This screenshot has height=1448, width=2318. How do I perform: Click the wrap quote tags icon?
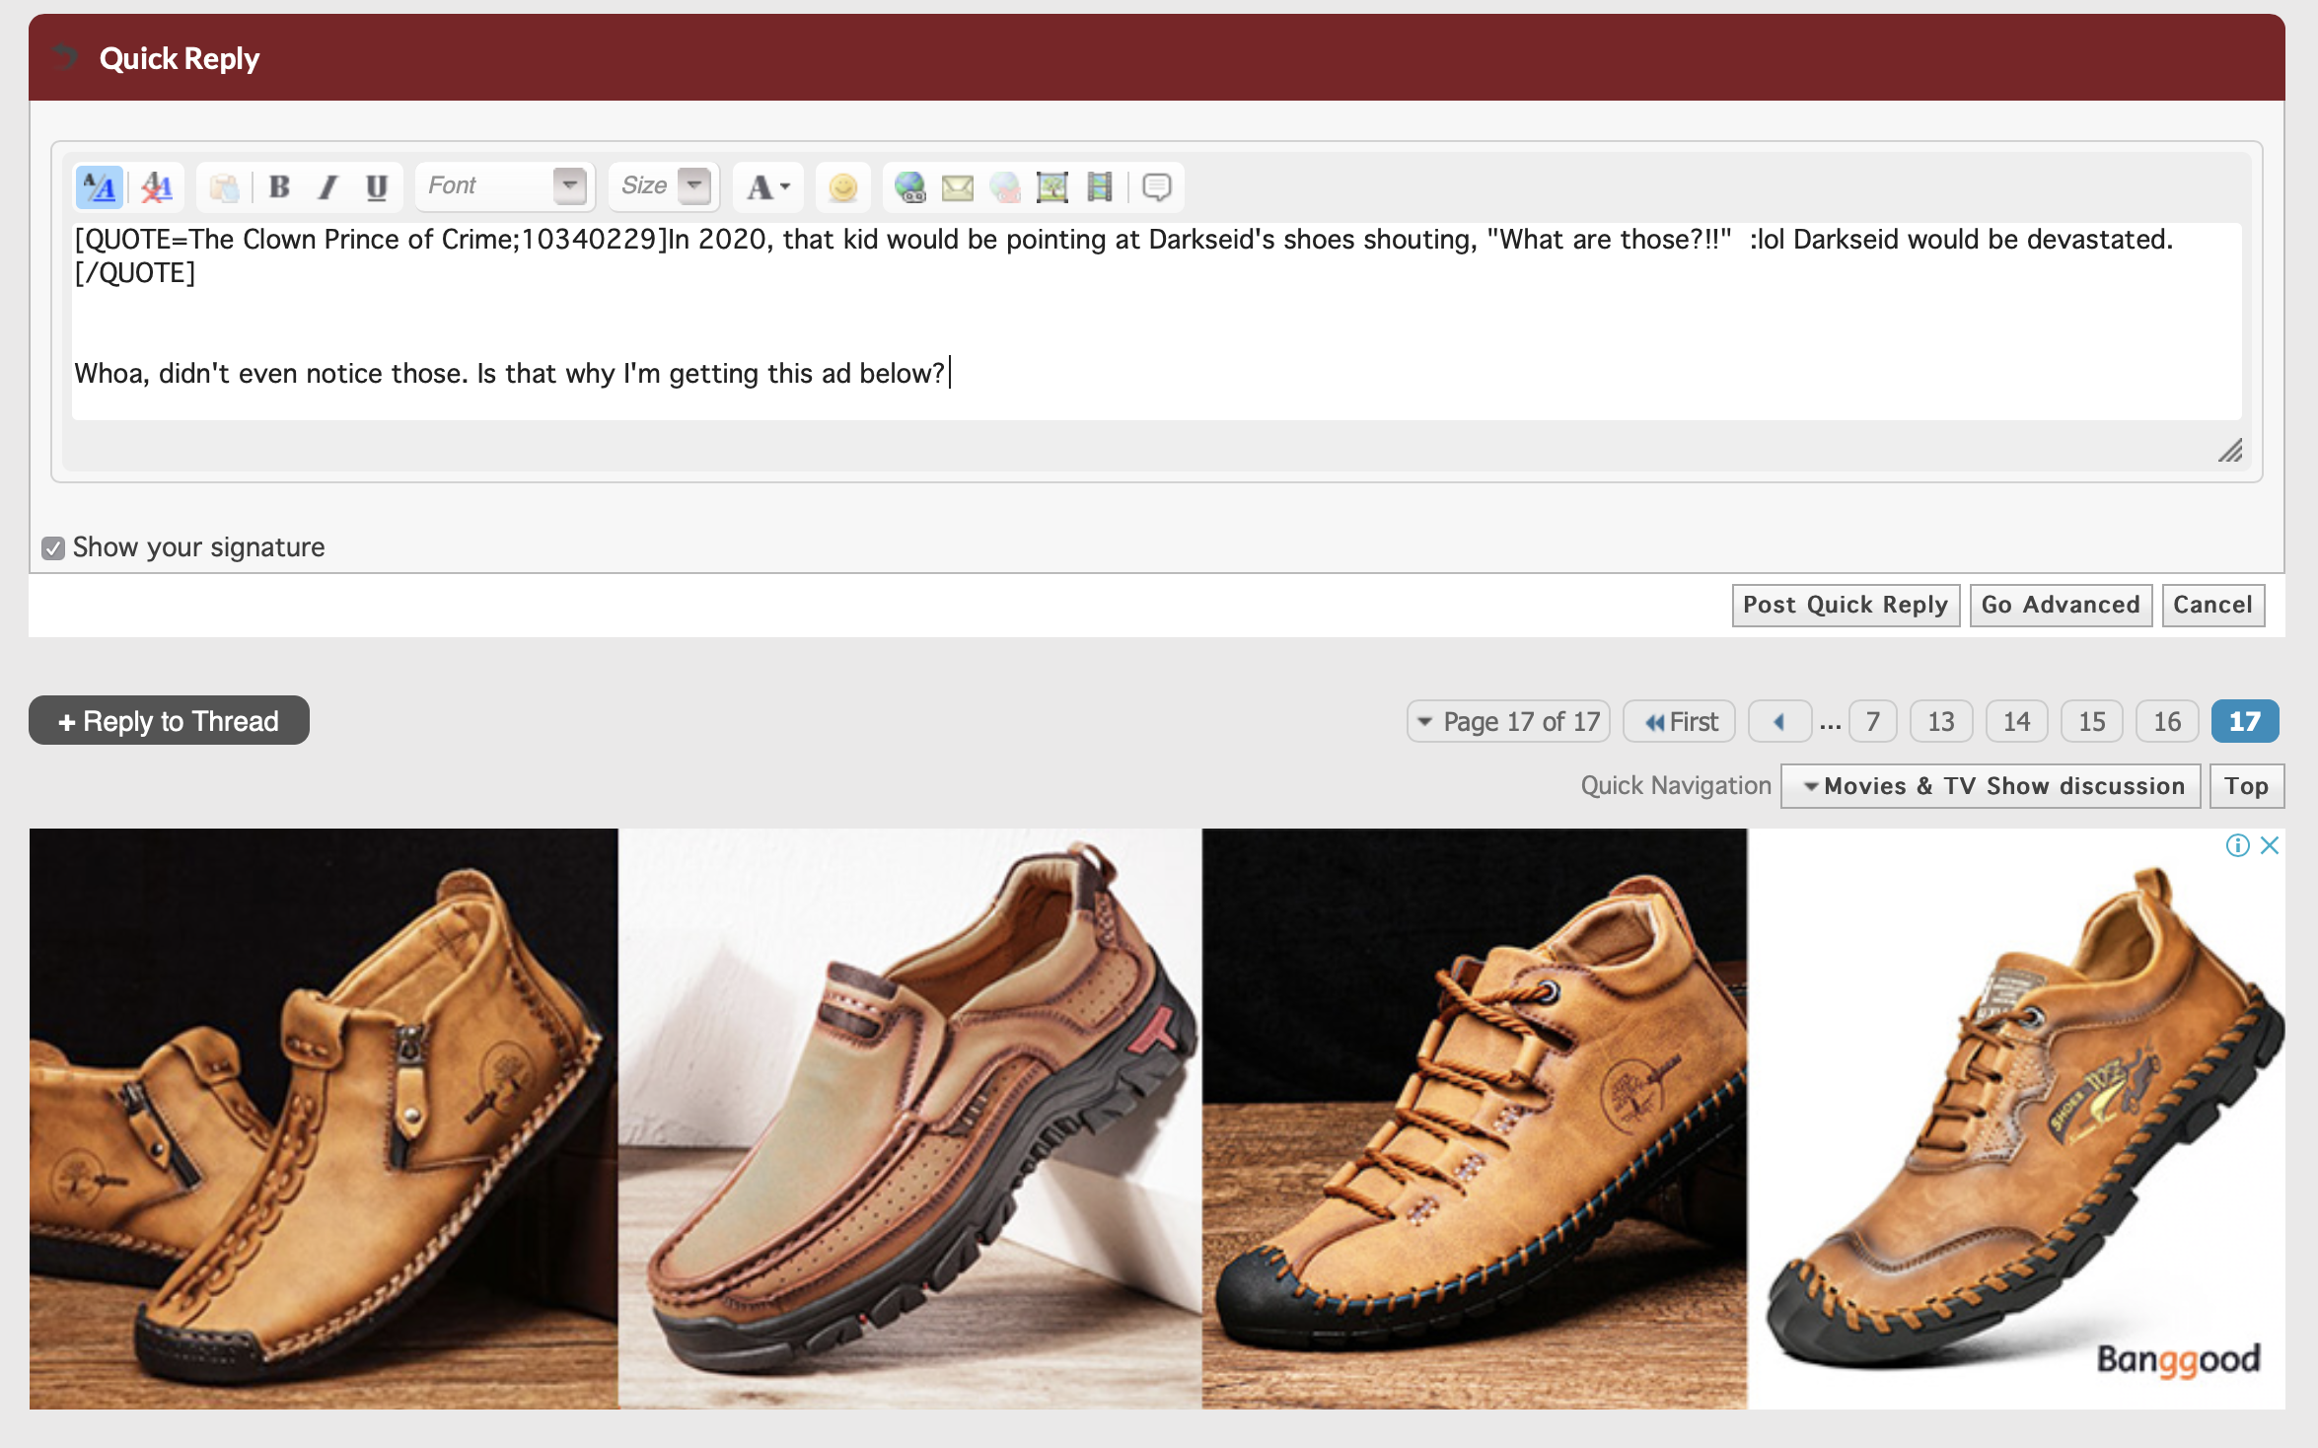click(x=1156, y=186)
